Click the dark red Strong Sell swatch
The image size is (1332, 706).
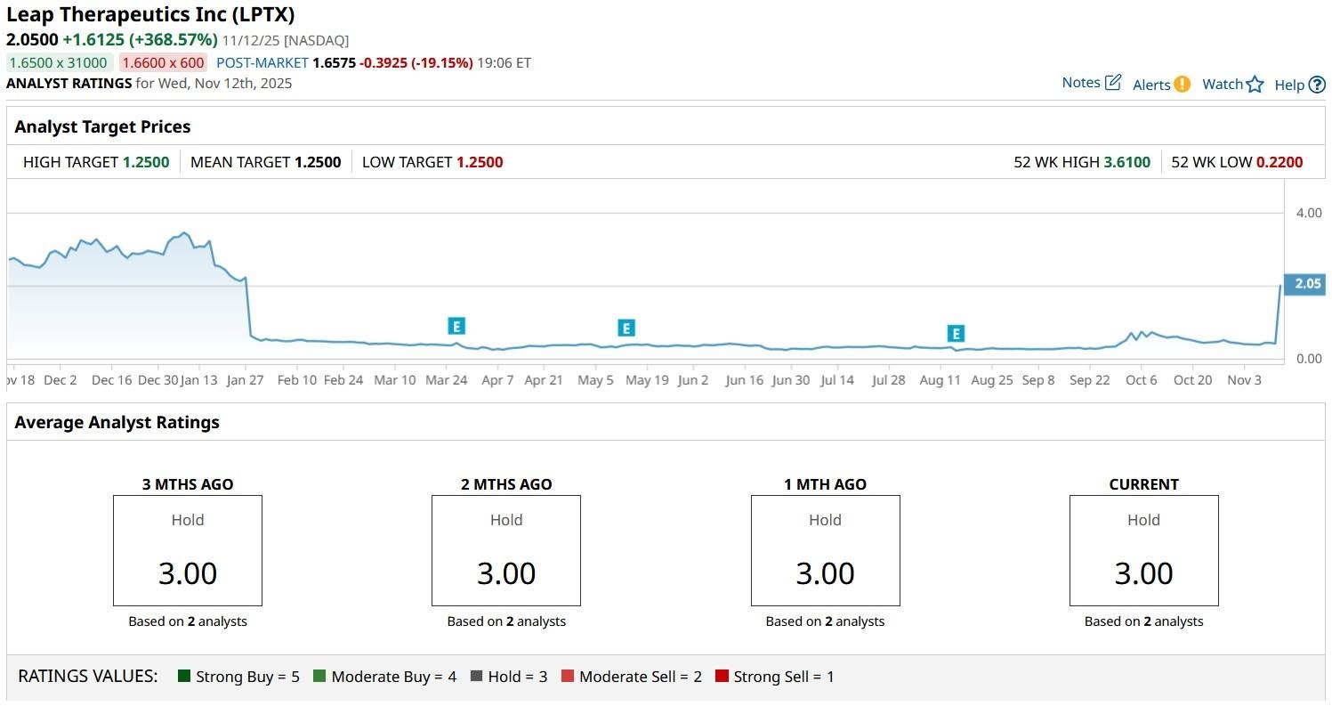pos(722,677)
